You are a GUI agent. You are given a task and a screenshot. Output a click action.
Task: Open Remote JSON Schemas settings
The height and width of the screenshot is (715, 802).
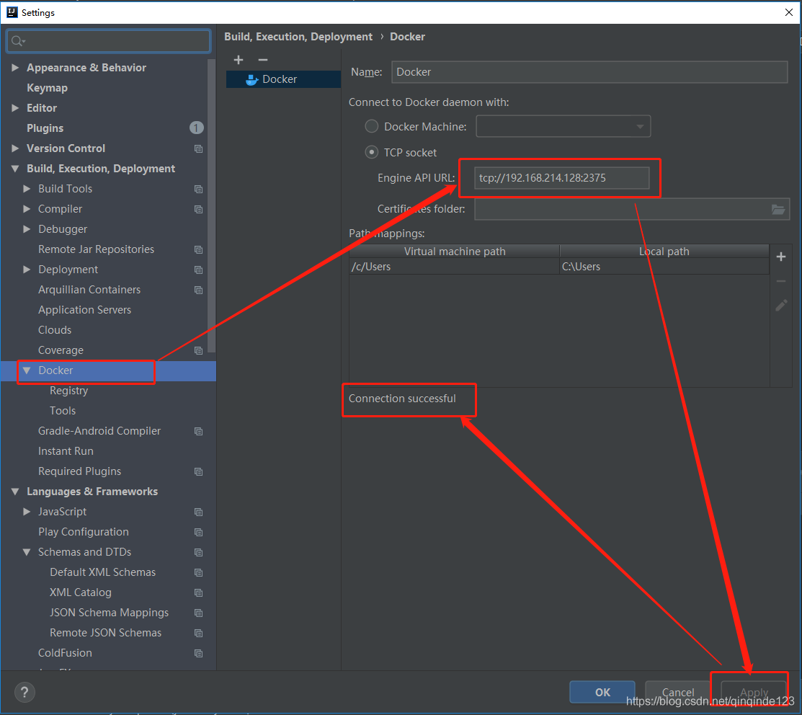coord(105,633)
